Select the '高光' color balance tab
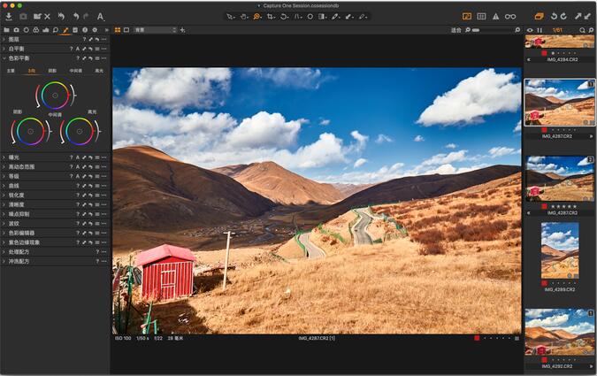The width and height of the screenshot is (597, 376). pos(99,71)
